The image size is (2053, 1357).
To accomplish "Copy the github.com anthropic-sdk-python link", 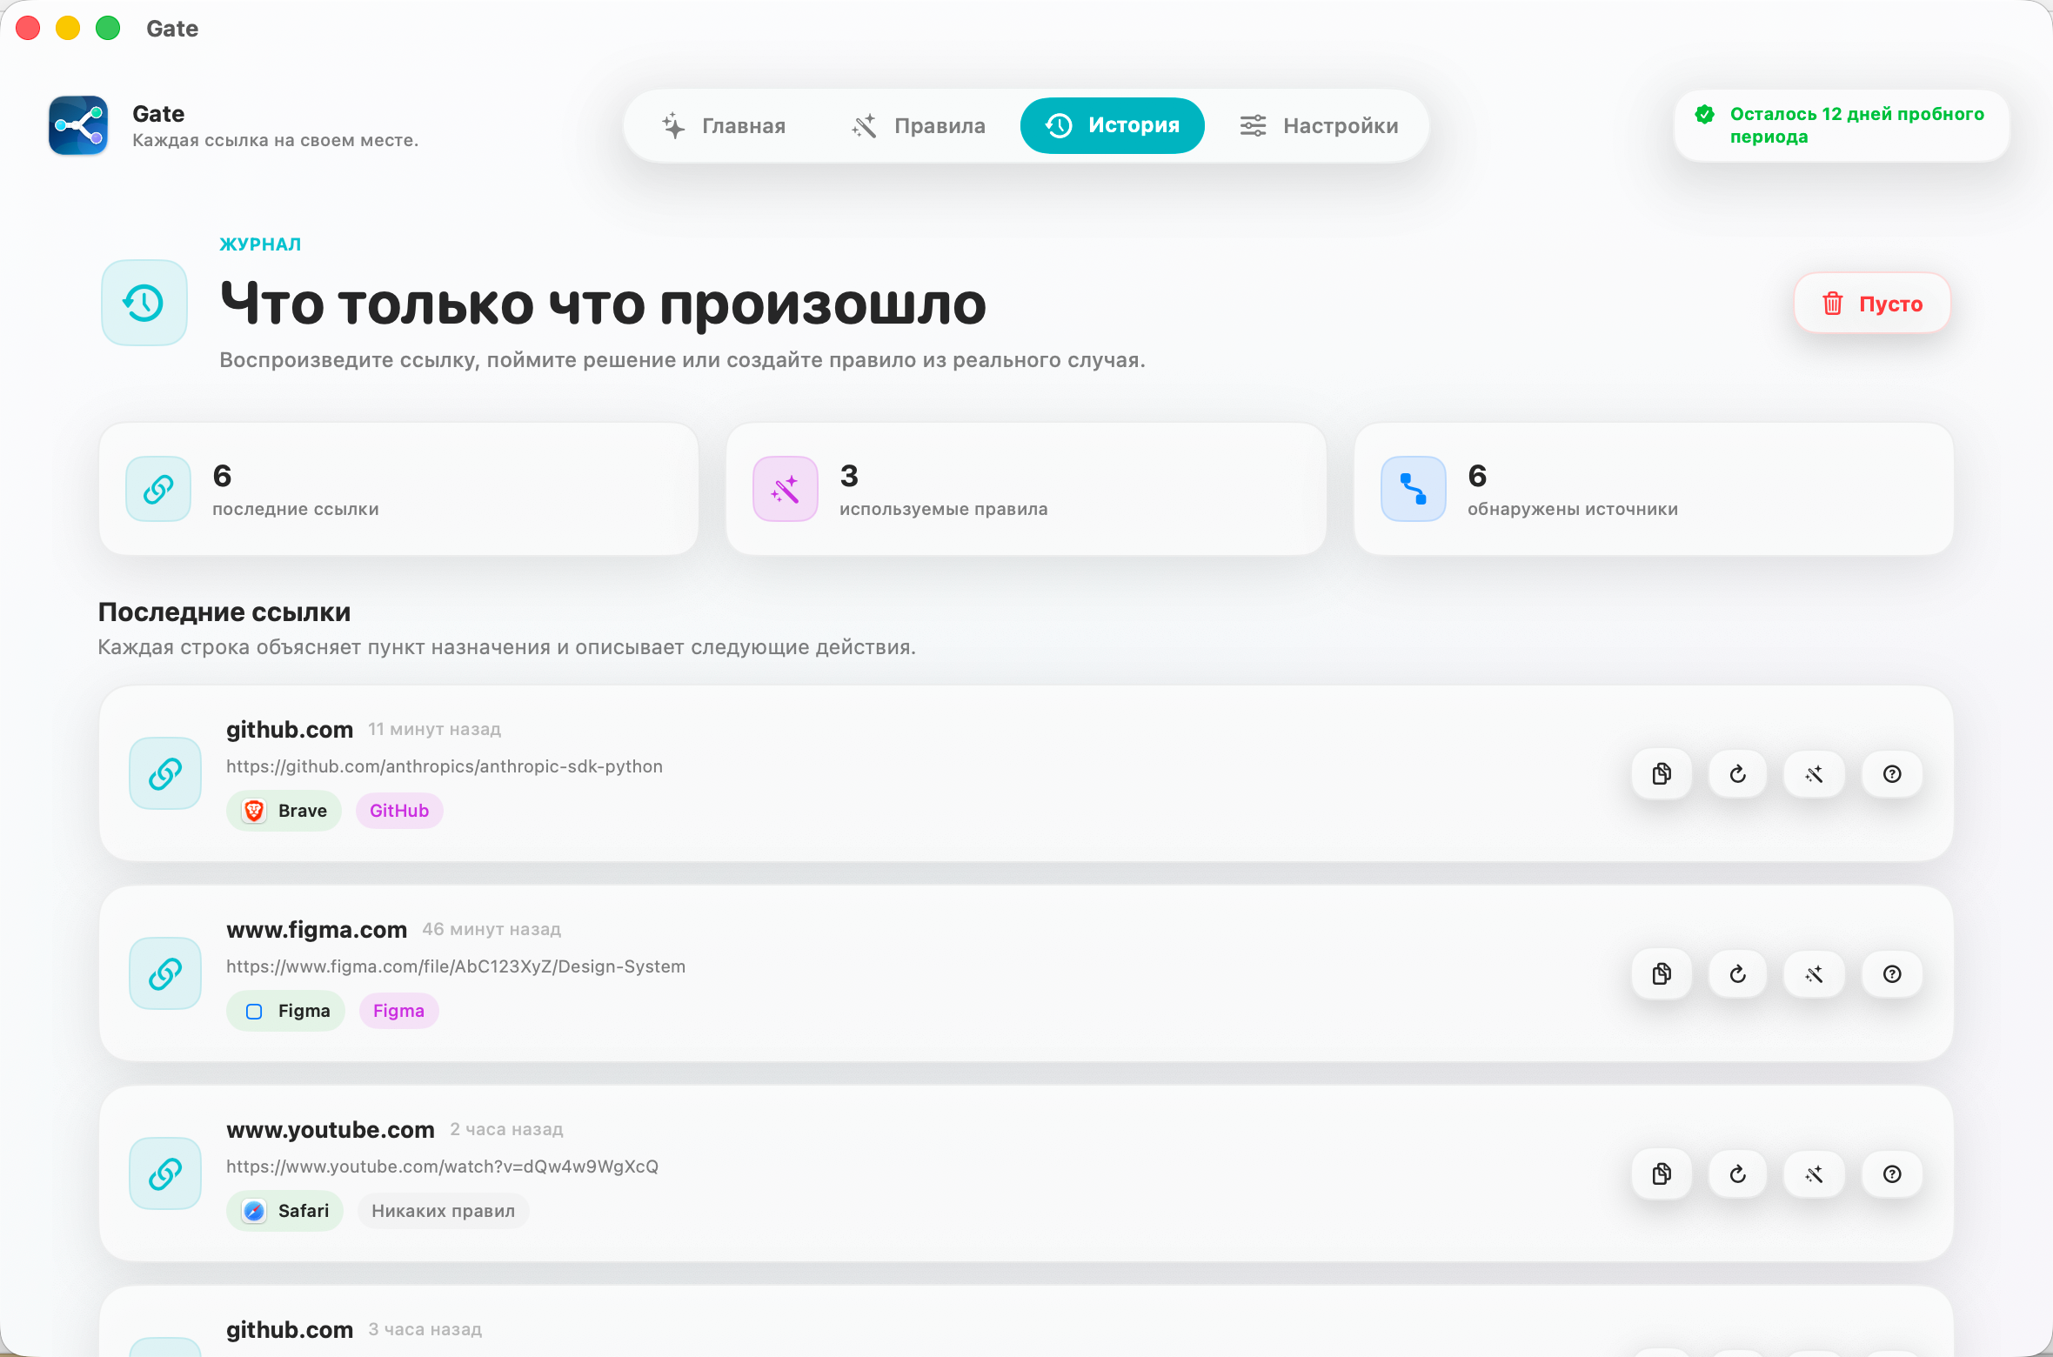I will 1662,773.
